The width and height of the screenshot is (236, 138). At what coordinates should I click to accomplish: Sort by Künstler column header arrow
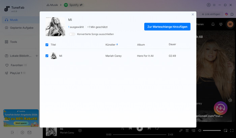point(117,45)
